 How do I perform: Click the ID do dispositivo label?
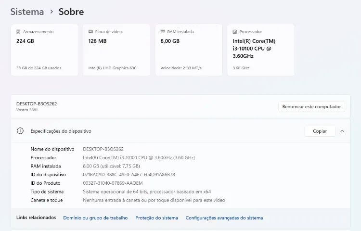(x=48, y=175)
